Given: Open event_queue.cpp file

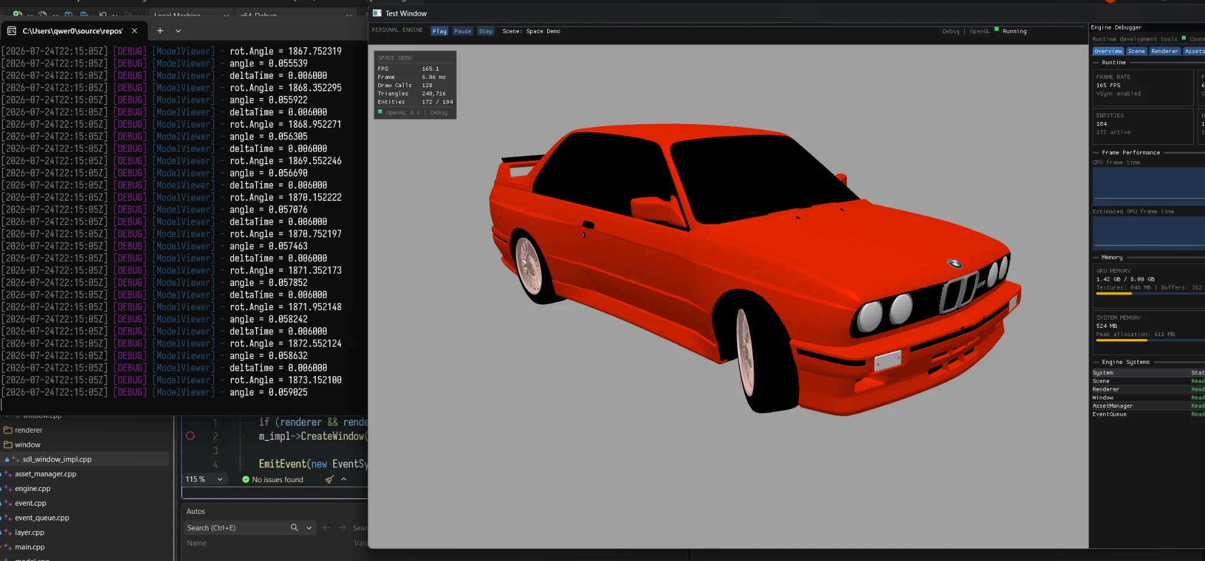Looking at the screenshot, I should point(42,518).
